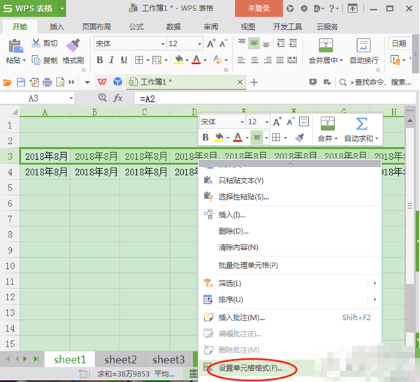Choose 设置单元格格式(F)... from context menu

point(250,368)
